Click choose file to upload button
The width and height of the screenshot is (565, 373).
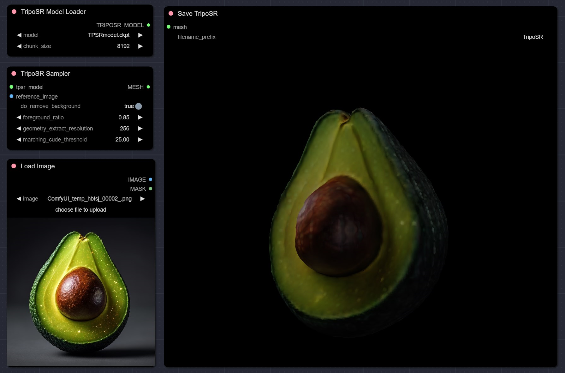pos(81,210)
